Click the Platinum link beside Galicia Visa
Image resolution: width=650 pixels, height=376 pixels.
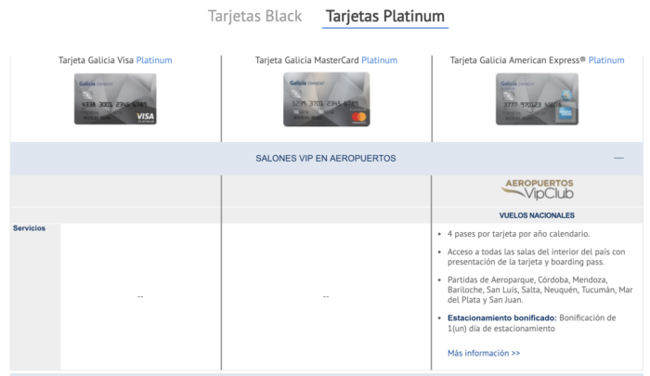[154, 60]
